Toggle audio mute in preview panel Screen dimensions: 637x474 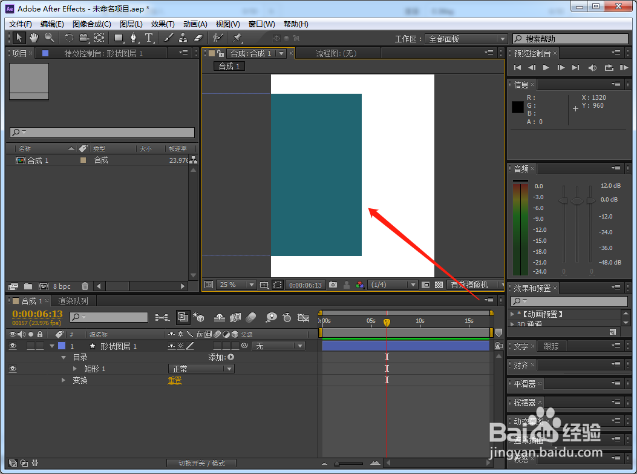[592, 67]
